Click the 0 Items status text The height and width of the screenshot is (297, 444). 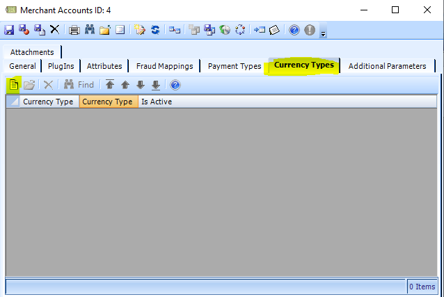(422, 287)
